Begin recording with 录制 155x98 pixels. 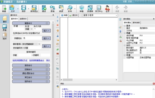(x=53, y=9)
